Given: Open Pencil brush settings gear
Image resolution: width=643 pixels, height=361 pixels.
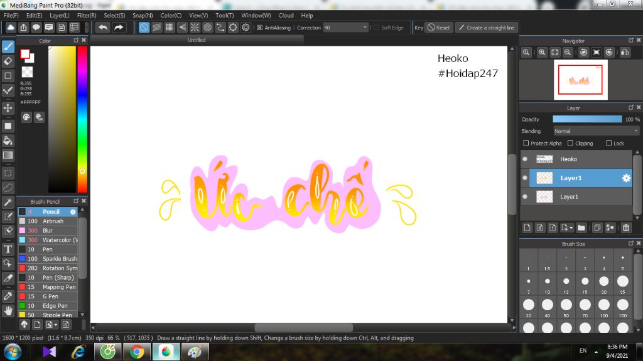Looking at the screenshot, I should 73,212.
